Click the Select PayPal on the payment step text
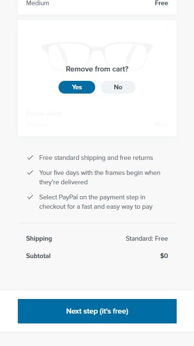This screenshot has width=194, height=346. 96,202
